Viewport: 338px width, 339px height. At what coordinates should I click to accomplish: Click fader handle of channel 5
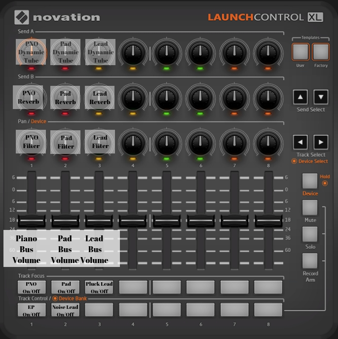(x=167, y=221)
